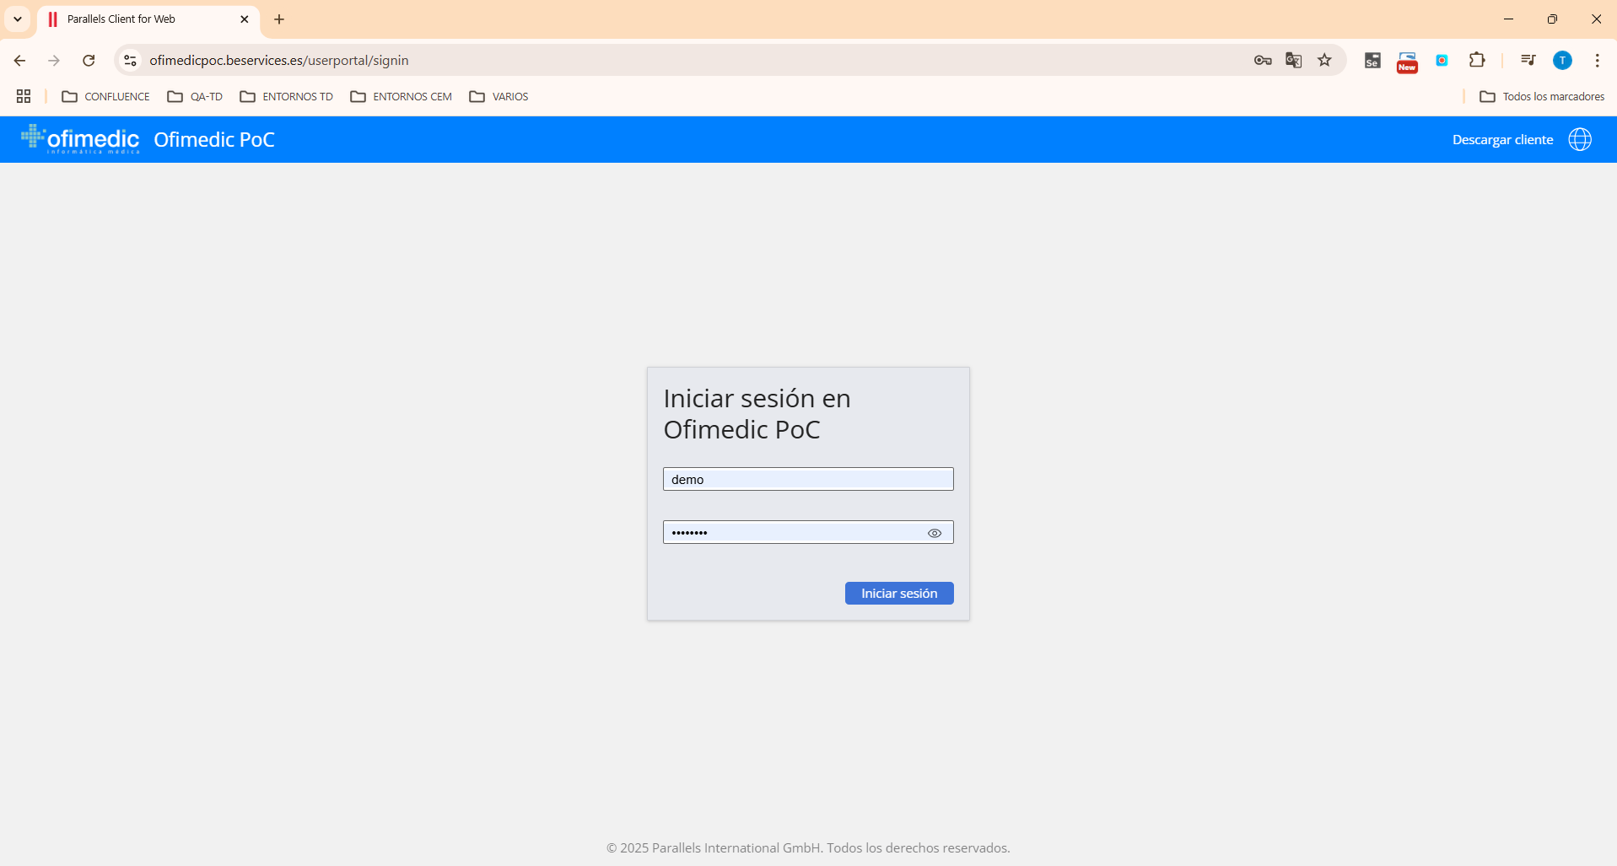Click the Iniciar sesión button
Screen dimensions: 1617x866
point(898,594)
